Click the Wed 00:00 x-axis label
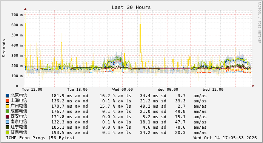Viewport: 263px width, 143px height. pyautogui.click(x=123, y=90)
